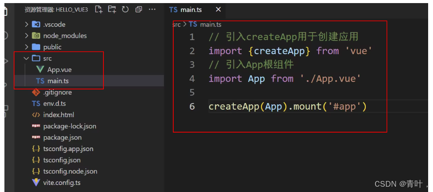Open App.vue in the file tree
This screenshot has width=433, height=192.
click(59, 70)
